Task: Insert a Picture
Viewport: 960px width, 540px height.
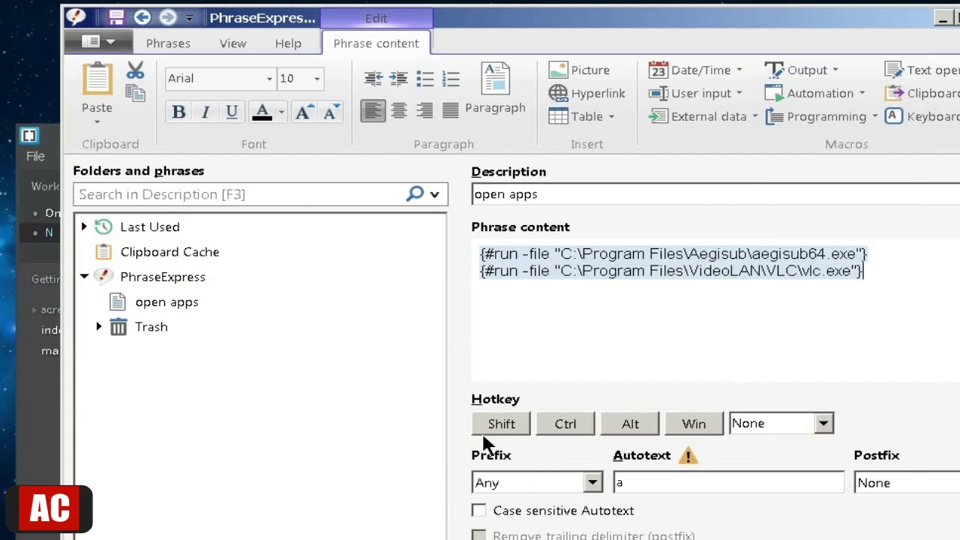Action: (579, 70)
